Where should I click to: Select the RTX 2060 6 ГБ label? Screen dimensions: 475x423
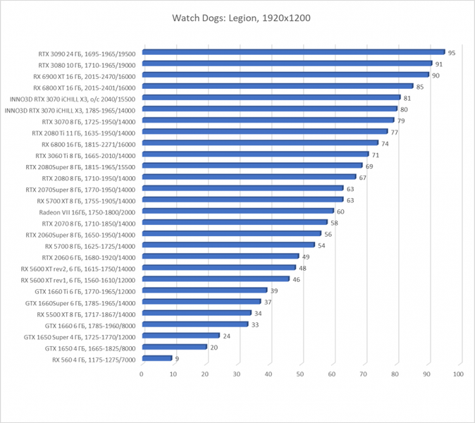tap(89, 258)
